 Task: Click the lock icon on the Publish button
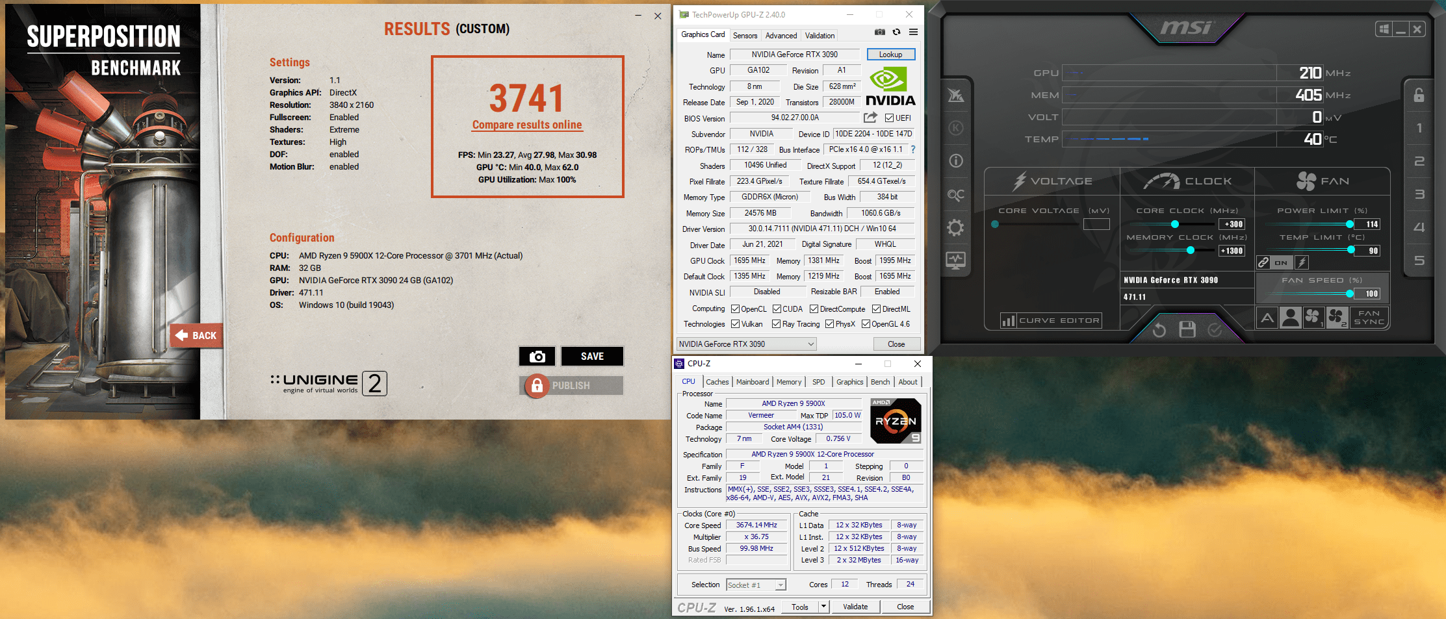[537, 386]
